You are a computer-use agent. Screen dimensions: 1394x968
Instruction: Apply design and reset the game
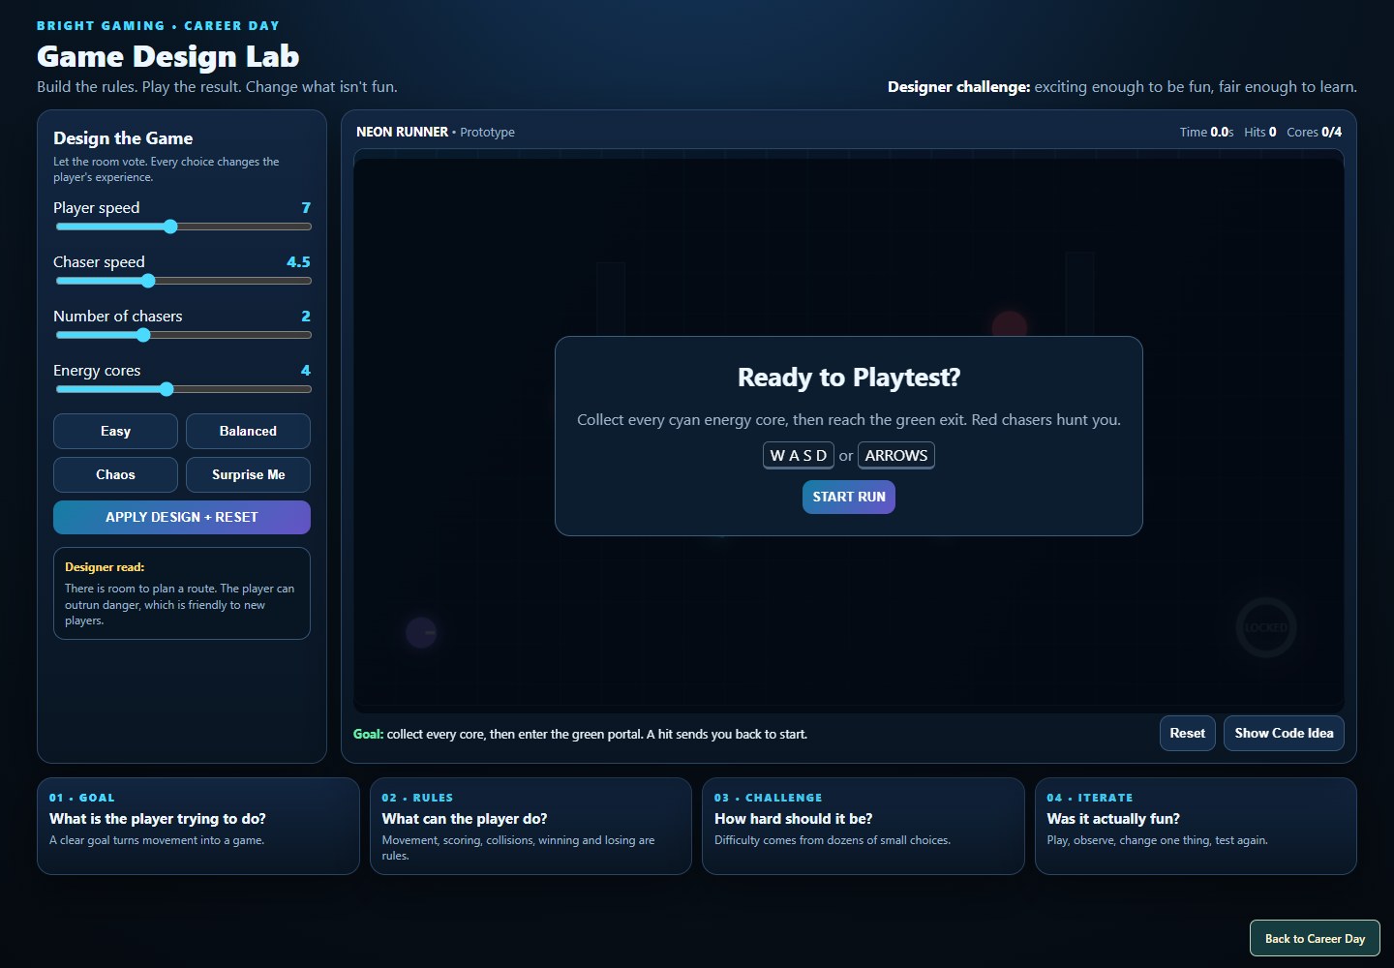[182, 517]
